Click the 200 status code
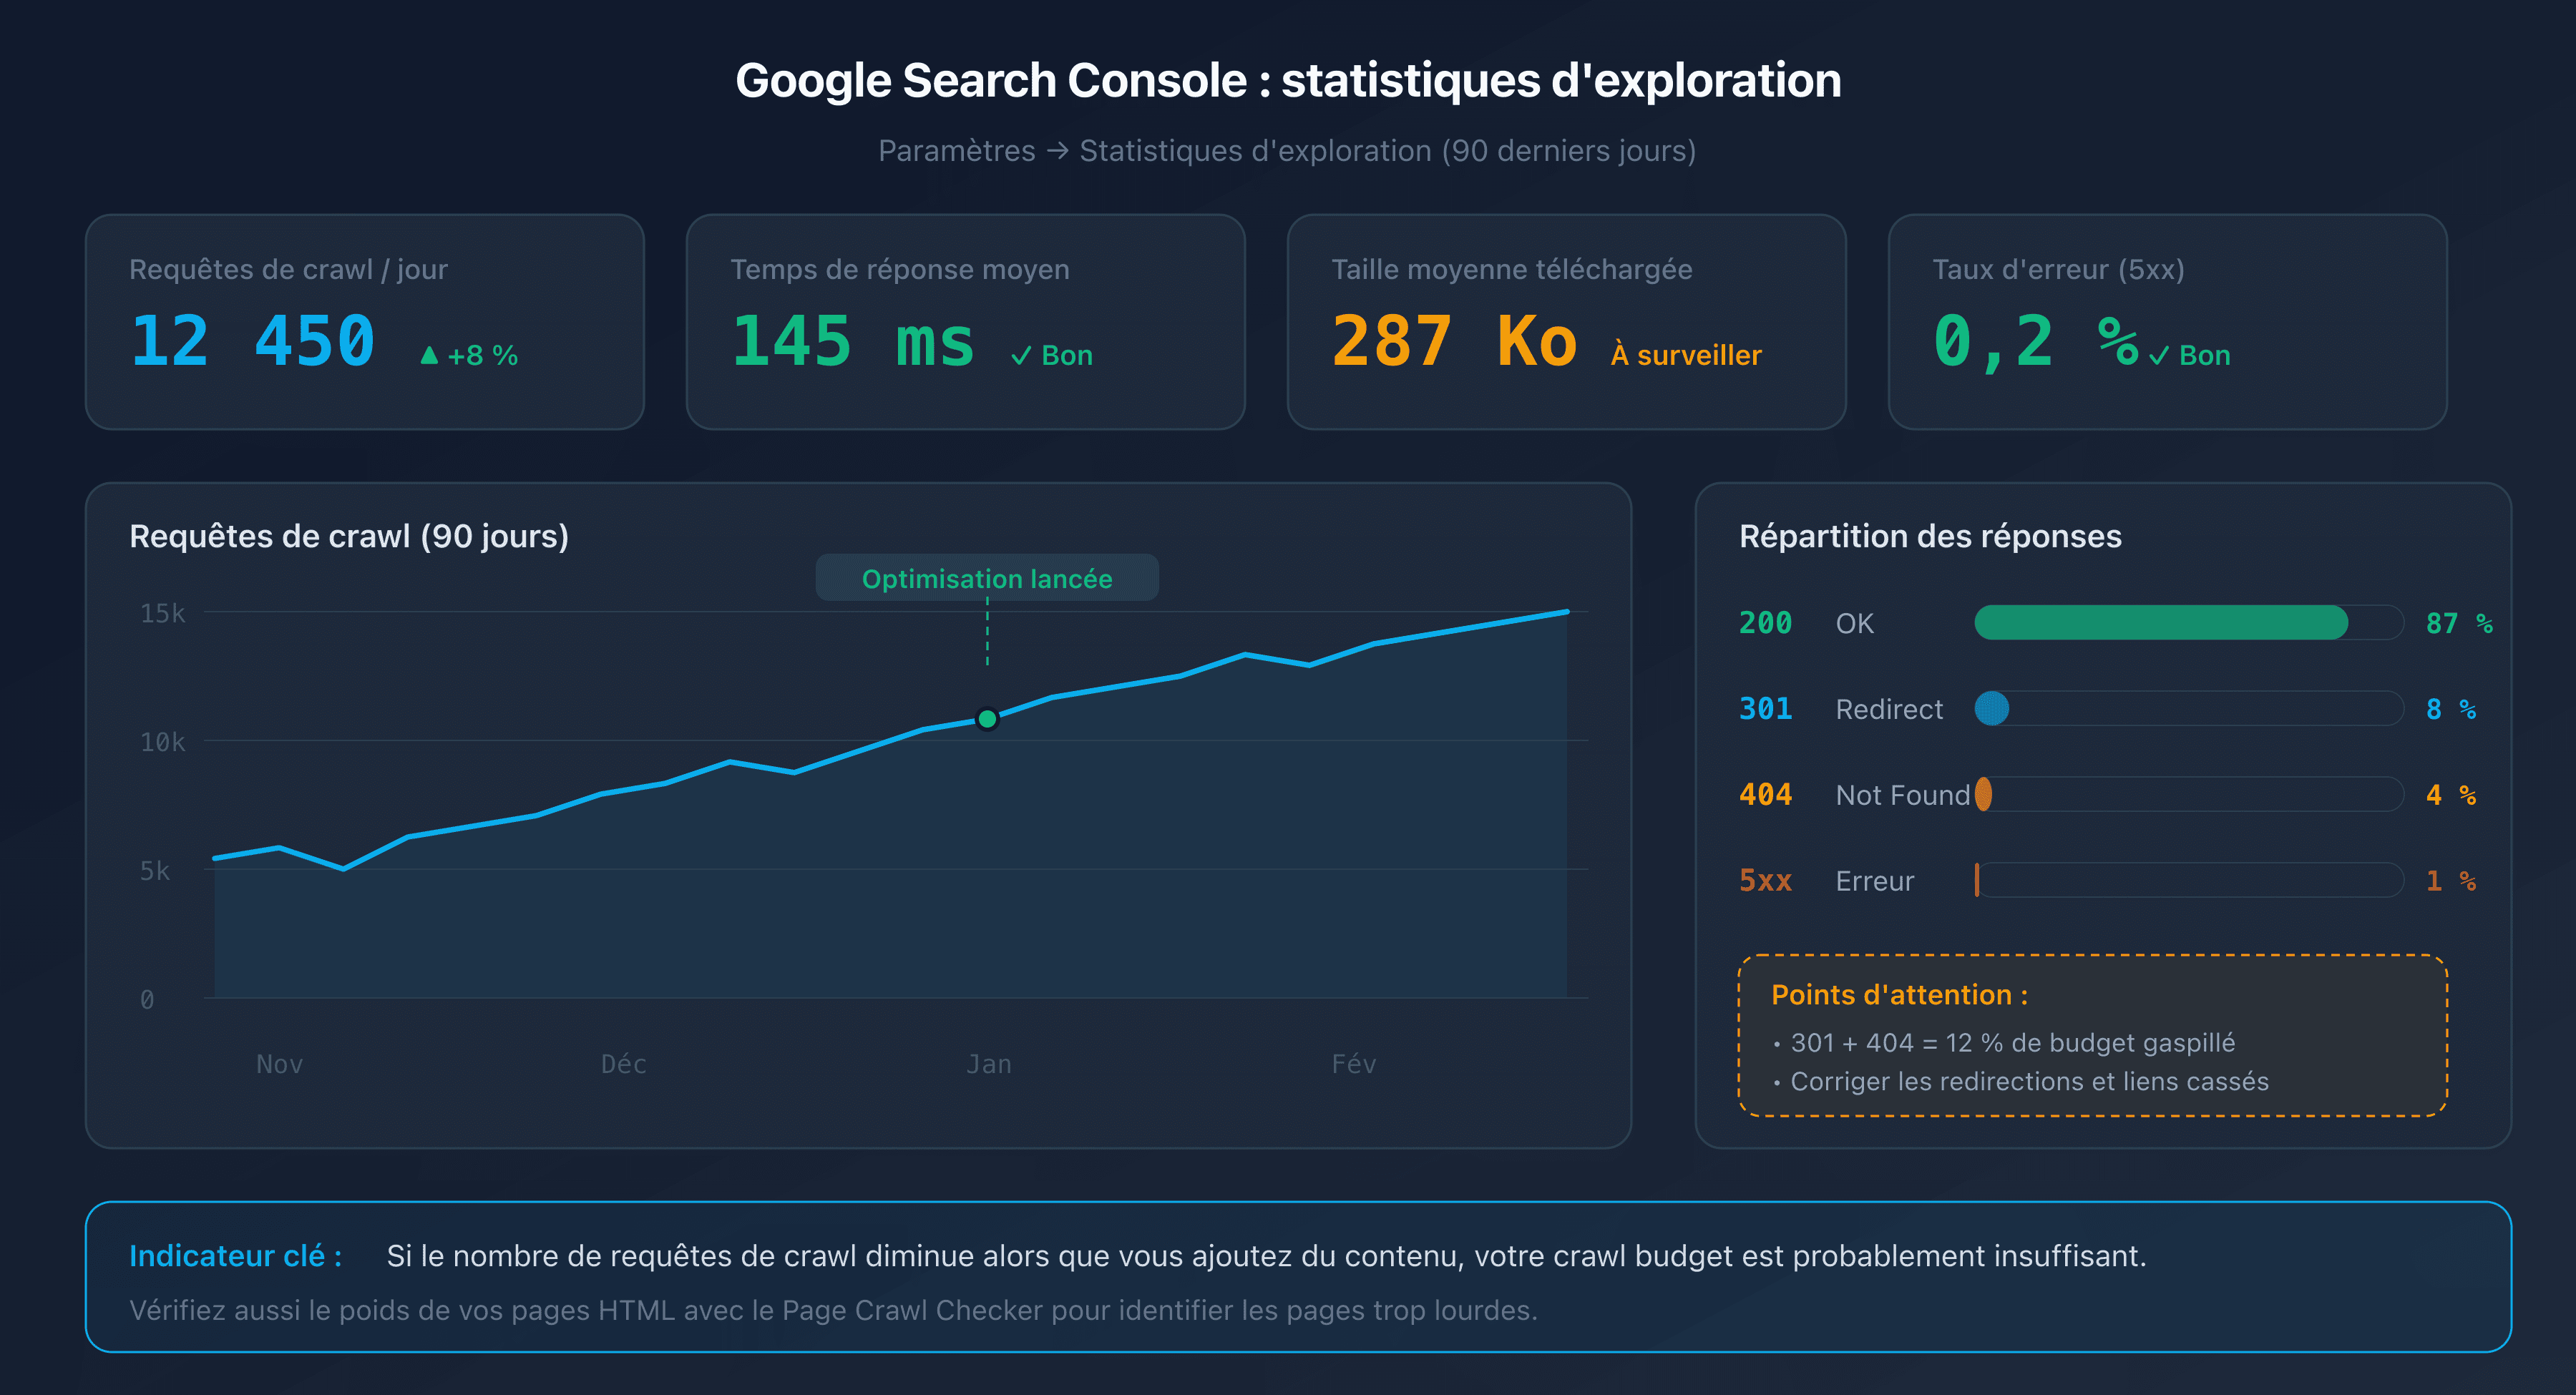2576x1395 pixels. (x=1765, y=623)
